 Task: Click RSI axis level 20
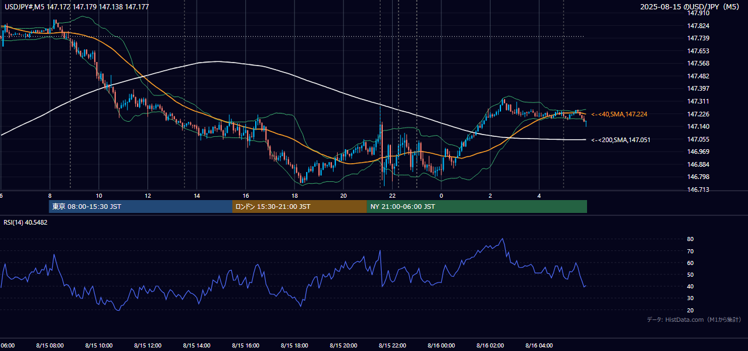(x=690, y=310)
